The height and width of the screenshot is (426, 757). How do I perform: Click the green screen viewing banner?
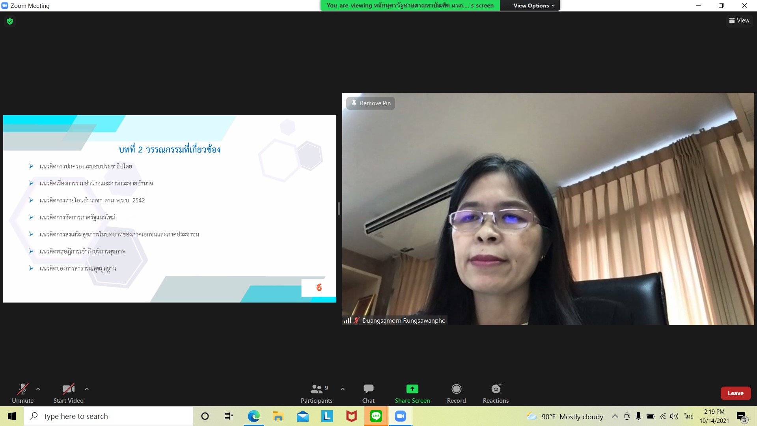(x=410, y=6)
